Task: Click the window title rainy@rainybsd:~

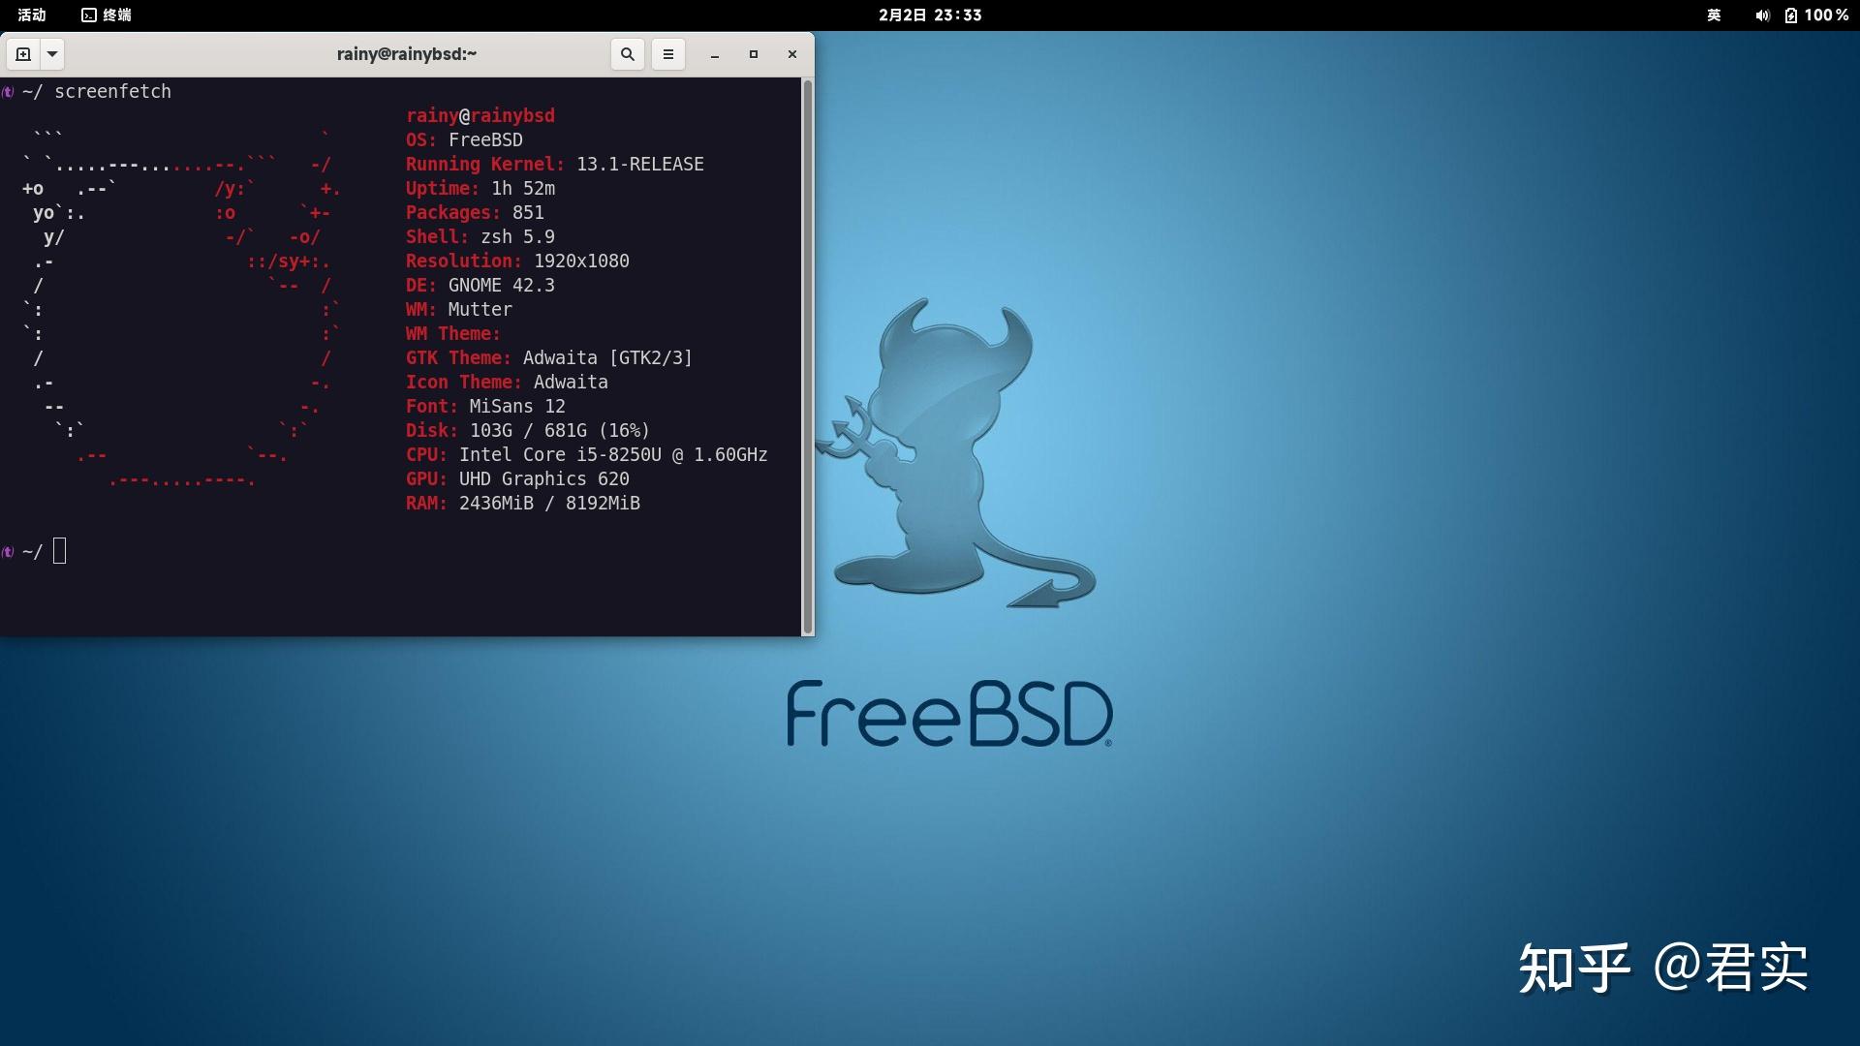Action: click(x=407, y=54)
